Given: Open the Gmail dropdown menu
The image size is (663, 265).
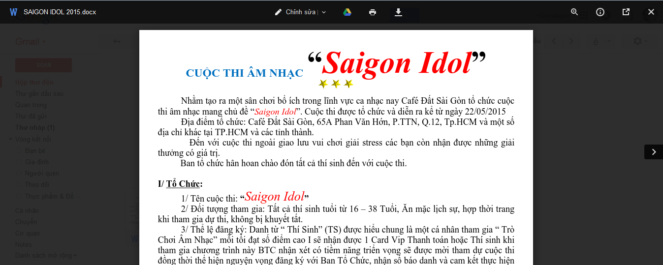Looking at the screenshot, I should (31, 42).
